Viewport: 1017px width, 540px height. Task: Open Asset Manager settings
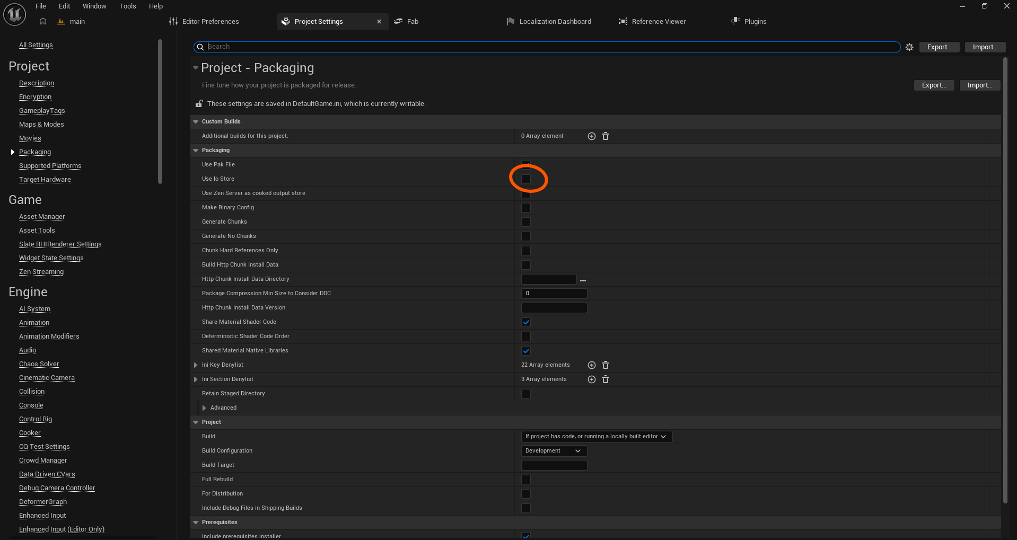(x=42, y=217)
